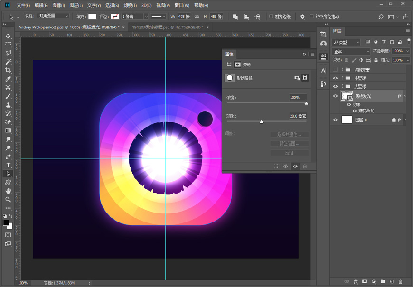The height and width of the screenshot is (287, 413).
Task: Hide the 大星球 layer group
Action: pyautogui.click(x=335, y=86)
